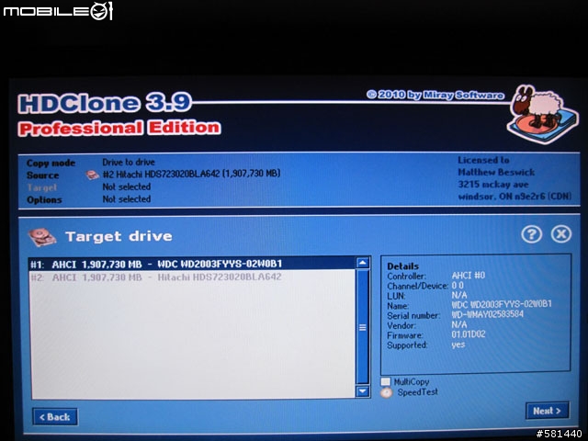Click the drive list scrollbar thumb

point(363,327)
